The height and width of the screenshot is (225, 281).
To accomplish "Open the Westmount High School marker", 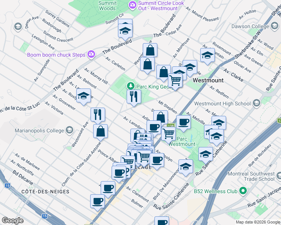I will coord(257,103).
